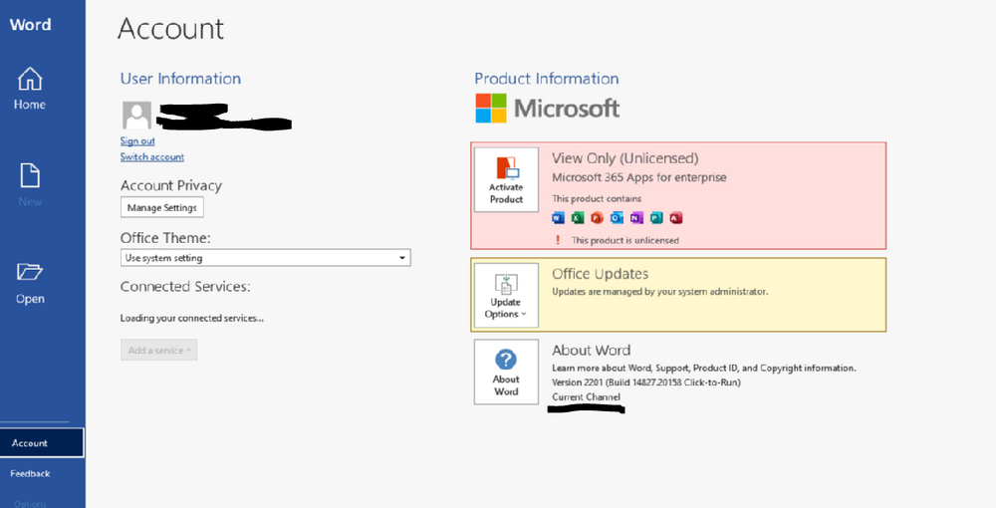Click the Switch account link

pyautogui.click(x=151, y=156)
